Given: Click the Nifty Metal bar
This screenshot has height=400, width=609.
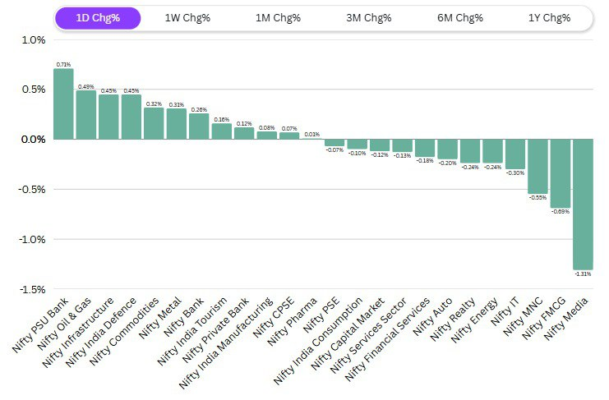Looking at the screenshot, I should [x=177, y=124].
